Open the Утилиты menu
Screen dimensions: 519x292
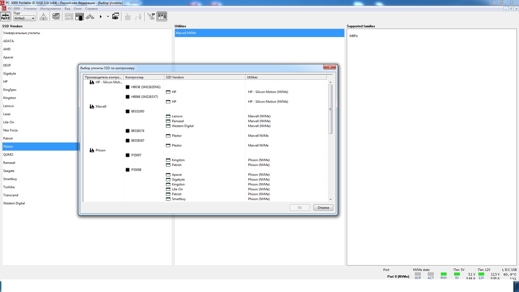(x=30, y=9)
